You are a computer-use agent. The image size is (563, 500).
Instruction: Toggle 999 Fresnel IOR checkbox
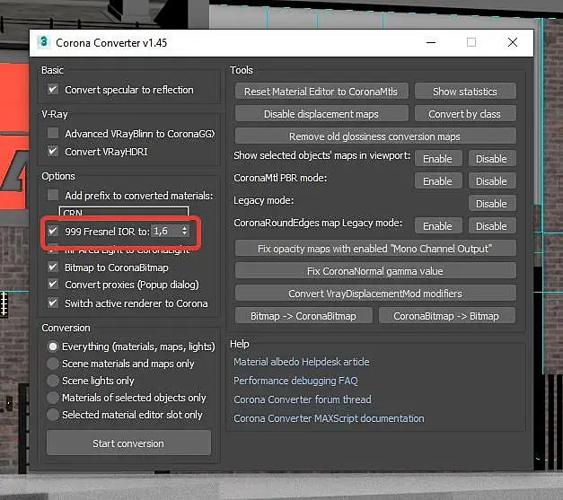tap(53, 231)
